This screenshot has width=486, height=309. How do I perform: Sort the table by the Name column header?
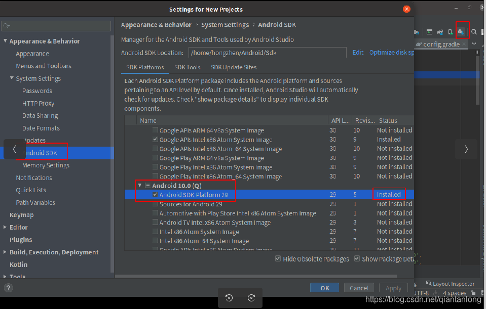click(232, 120)
